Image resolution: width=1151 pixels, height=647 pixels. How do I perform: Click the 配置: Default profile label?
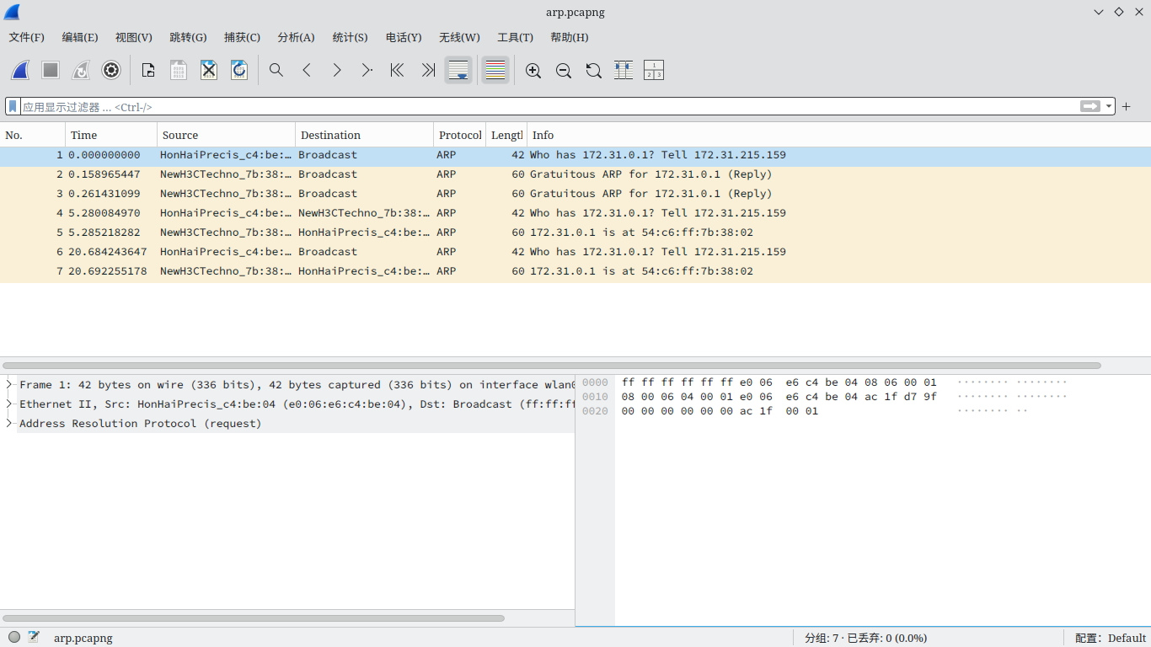(x=1110, y=638)
